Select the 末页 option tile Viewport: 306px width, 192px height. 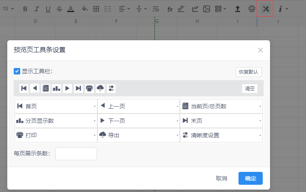(221, 121)
